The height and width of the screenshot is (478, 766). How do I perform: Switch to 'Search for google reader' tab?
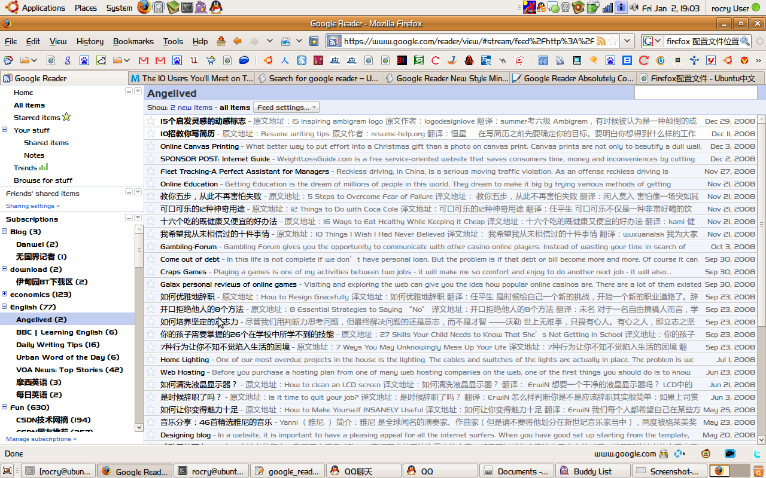click(x=319, y=78)
